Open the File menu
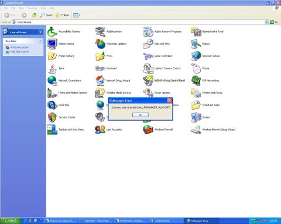Screen dimensions: 281x224 [x=6, y=8]
